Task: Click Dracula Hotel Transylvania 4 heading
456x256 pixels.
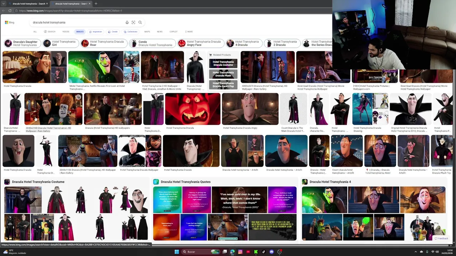Action: (330, 182)
